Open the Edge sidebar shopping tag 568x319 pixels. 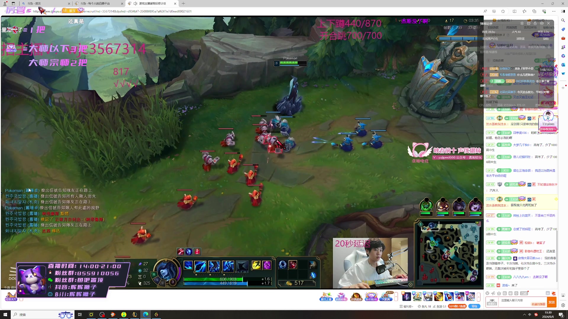[x=563, y=29]
